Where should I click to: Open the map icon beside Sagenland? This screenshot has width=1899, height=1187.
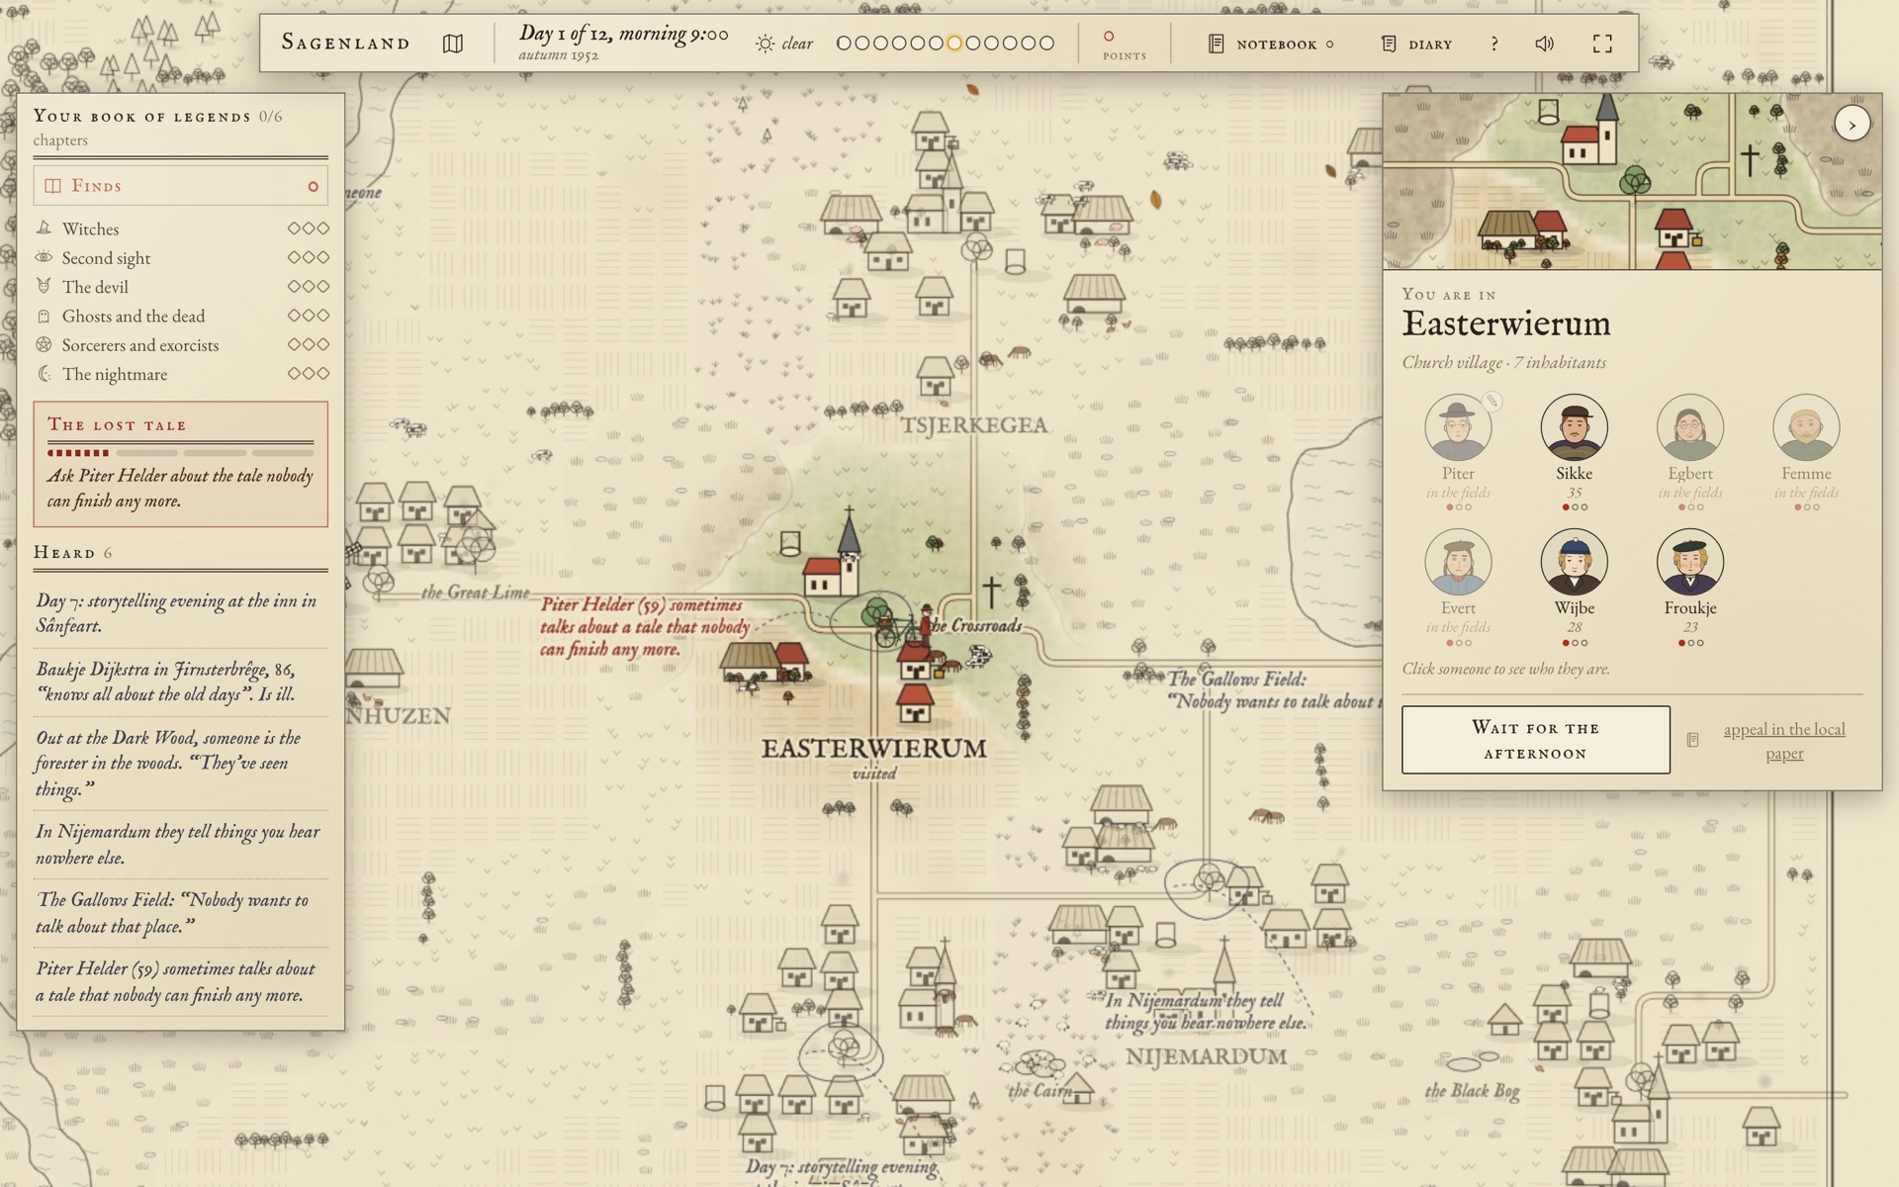pos(453,44)
